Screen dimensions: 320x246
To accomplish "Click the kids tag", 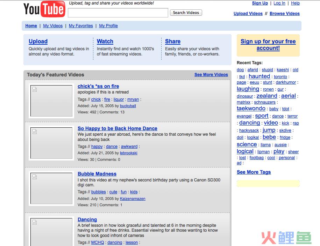I will click(x=134, y=192).
